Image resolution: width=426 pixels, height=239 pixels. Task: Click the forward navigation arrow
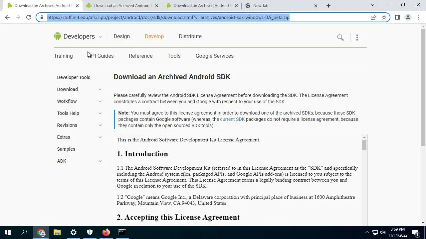click(x=18, y=17)
